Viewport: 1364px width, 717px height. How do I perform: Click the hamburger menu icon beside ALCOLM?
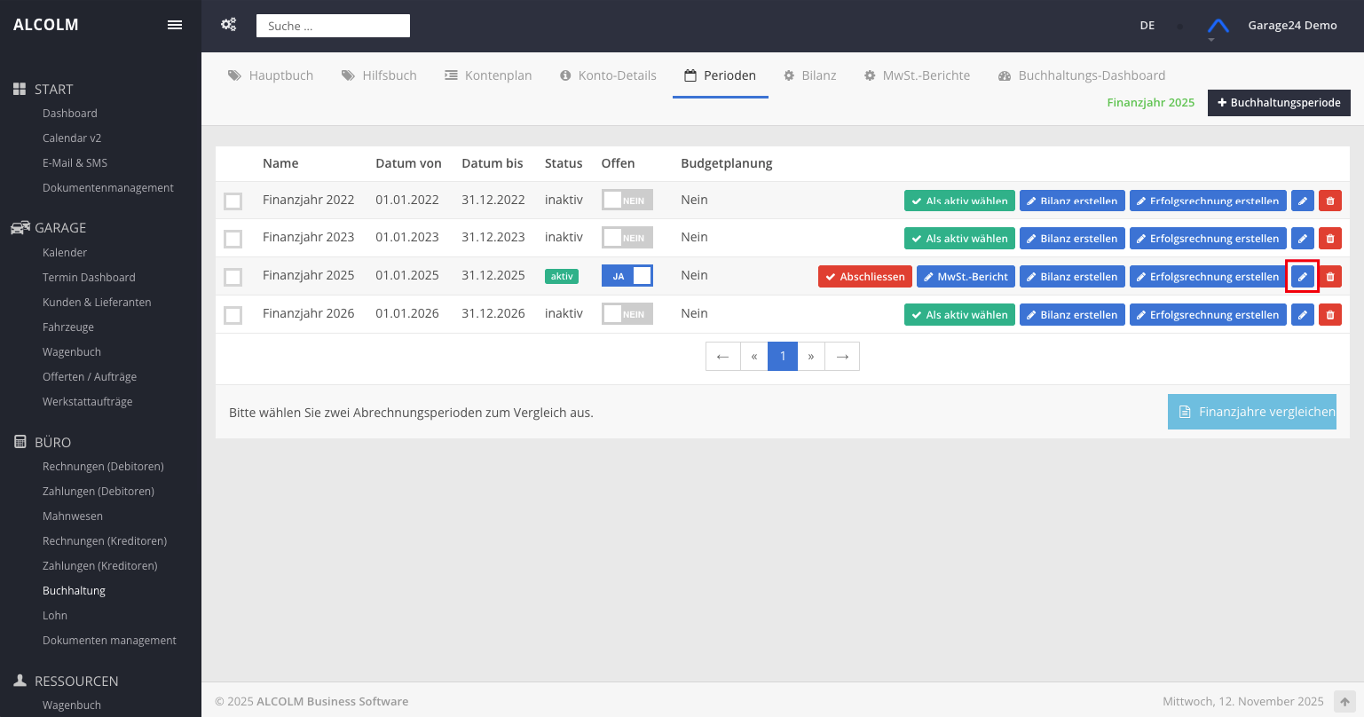tap(175, 25)
